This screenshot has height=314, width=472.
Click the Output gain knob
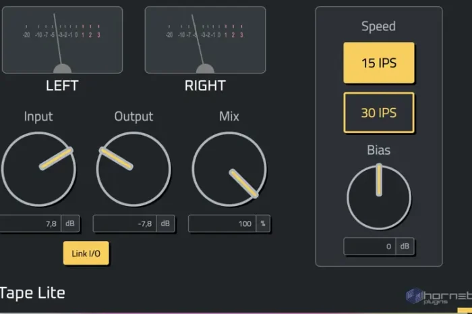[134, 169]
